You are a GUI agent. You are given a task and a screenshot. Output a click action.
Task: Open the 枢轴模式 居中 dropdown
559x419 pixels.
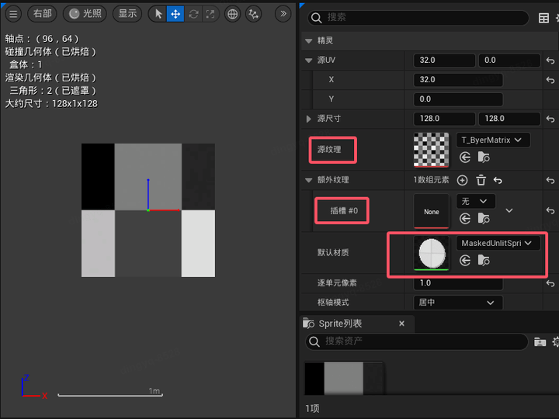[x=458, y=303]
